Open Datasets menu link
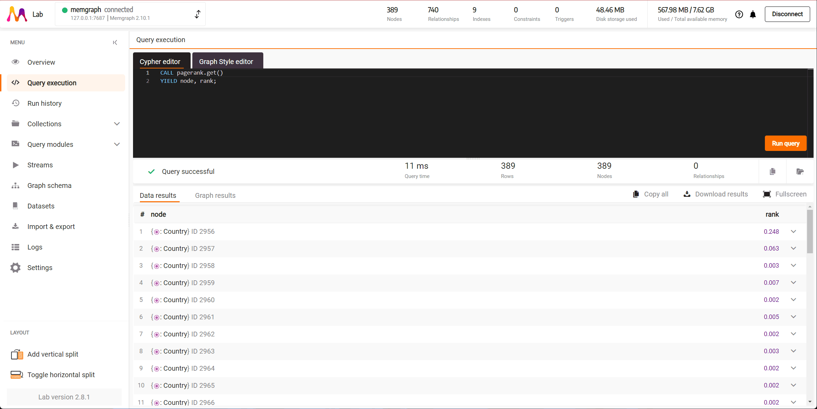817x409 pixels. pyautogui.click(x=65, y=206)
